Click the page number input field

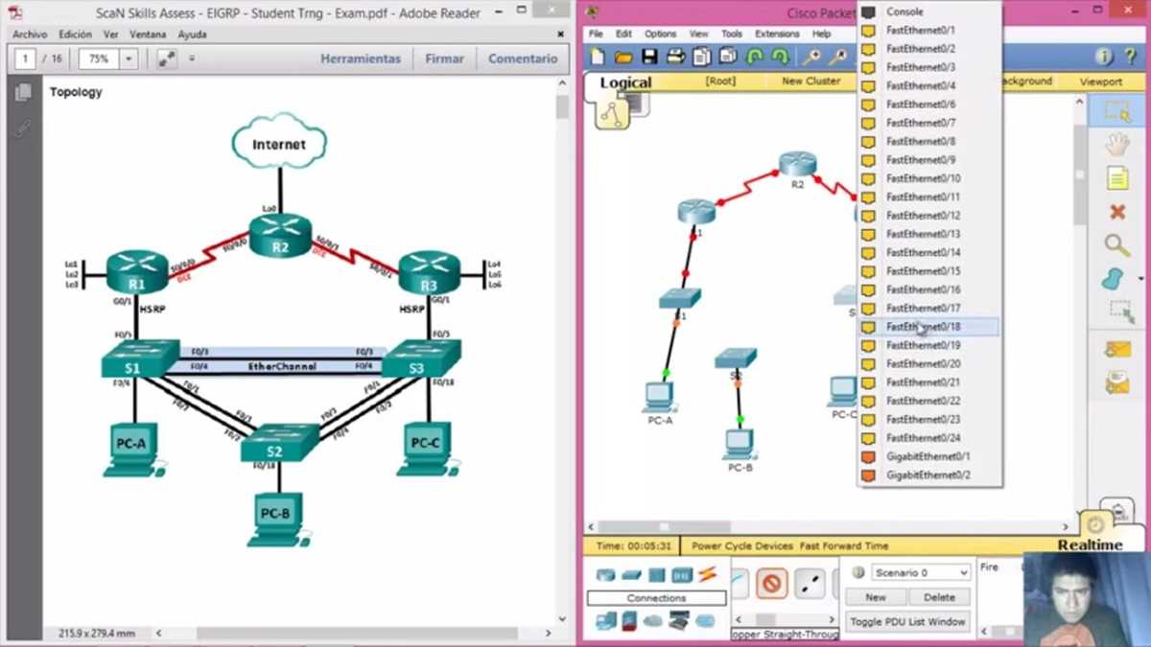point(25,58)
